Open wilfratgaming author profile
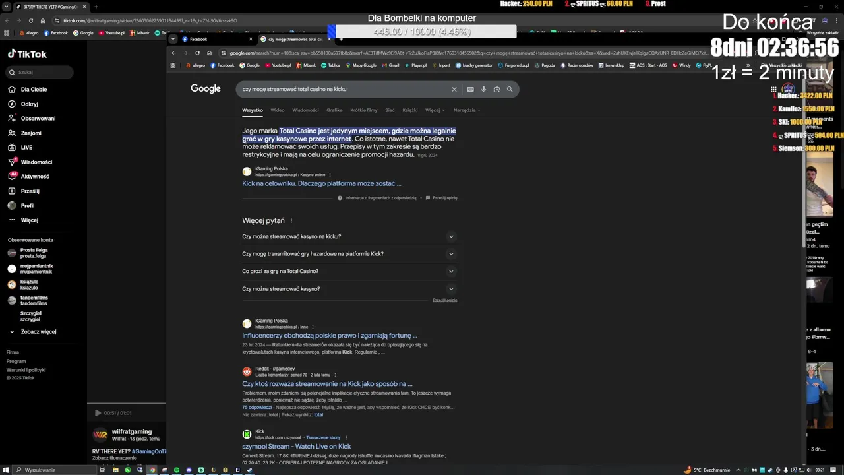Screen dimensions: 844x475 tap(132, 431)
